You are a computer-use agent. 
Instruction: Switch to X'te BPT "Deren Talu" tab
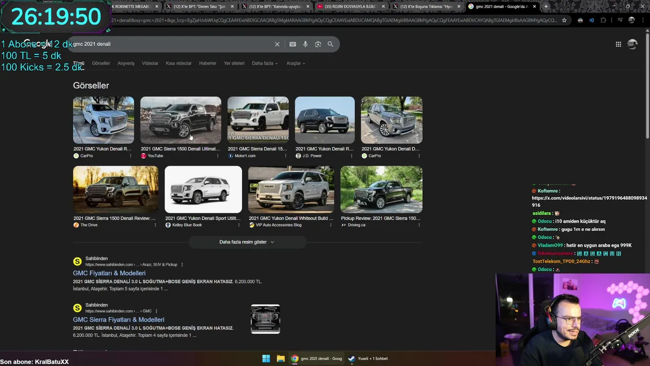[x=199, y=7]
